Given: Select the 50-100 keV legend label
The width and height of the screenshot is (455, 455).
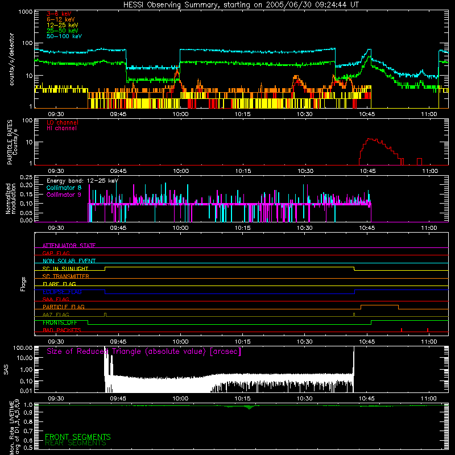Looking at the screenshot, I should pos(64,36).
